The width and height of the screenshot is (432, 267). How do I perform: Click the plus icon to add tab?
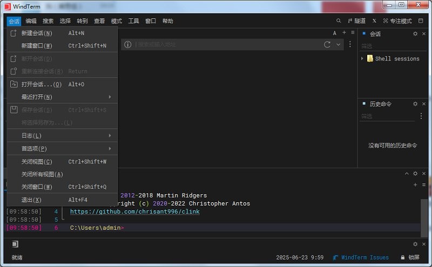pyautogui.click(x=344, y=33)
